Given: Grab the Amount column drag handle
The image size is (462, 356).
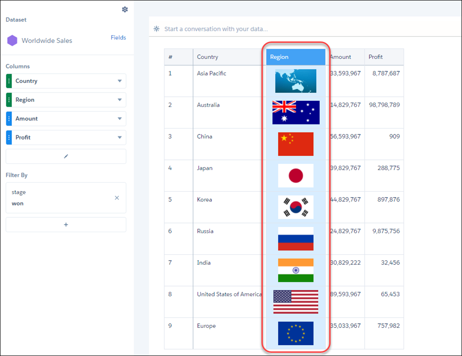Looking at the screenshot, I should pyautogui.click(x=9, y=118).
